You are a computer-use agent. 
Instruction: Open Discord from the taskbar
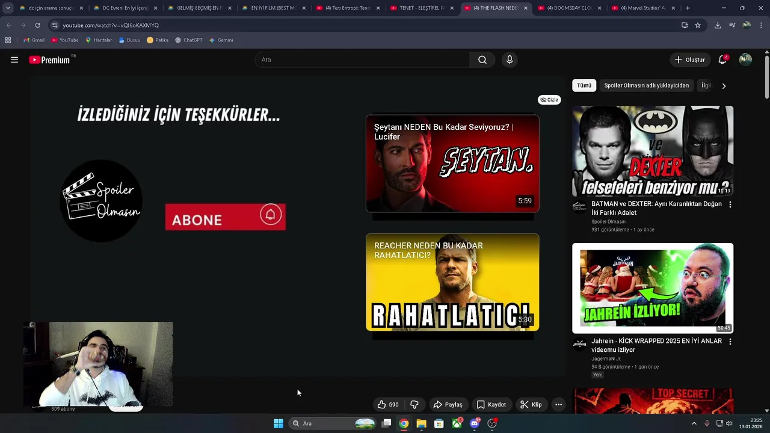475,423
